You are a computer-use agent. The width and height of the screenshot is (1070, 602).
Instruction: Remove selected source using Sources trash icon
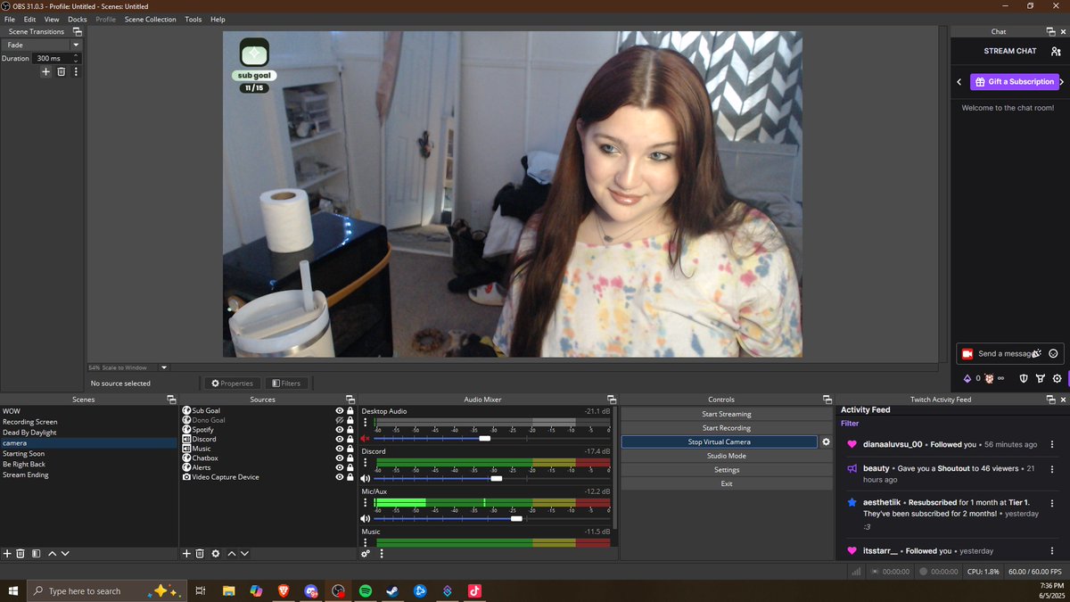200,554
